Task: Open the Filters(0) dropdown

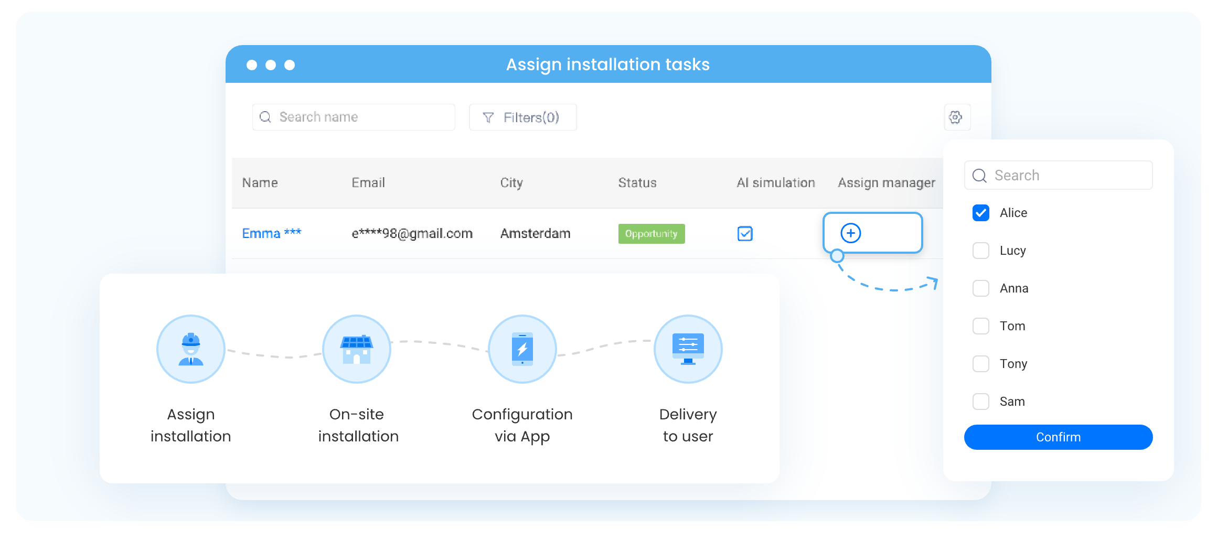Action: (x=523, y=117)
